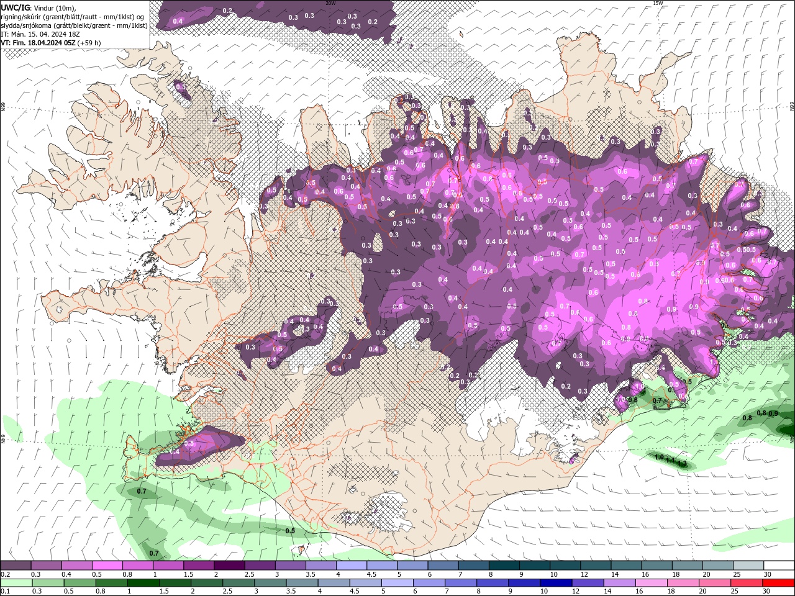This screenshot has width=795, height=596.
Task: Click the black '1.1' rain value offshore
Action: click(x=670, y=460)
